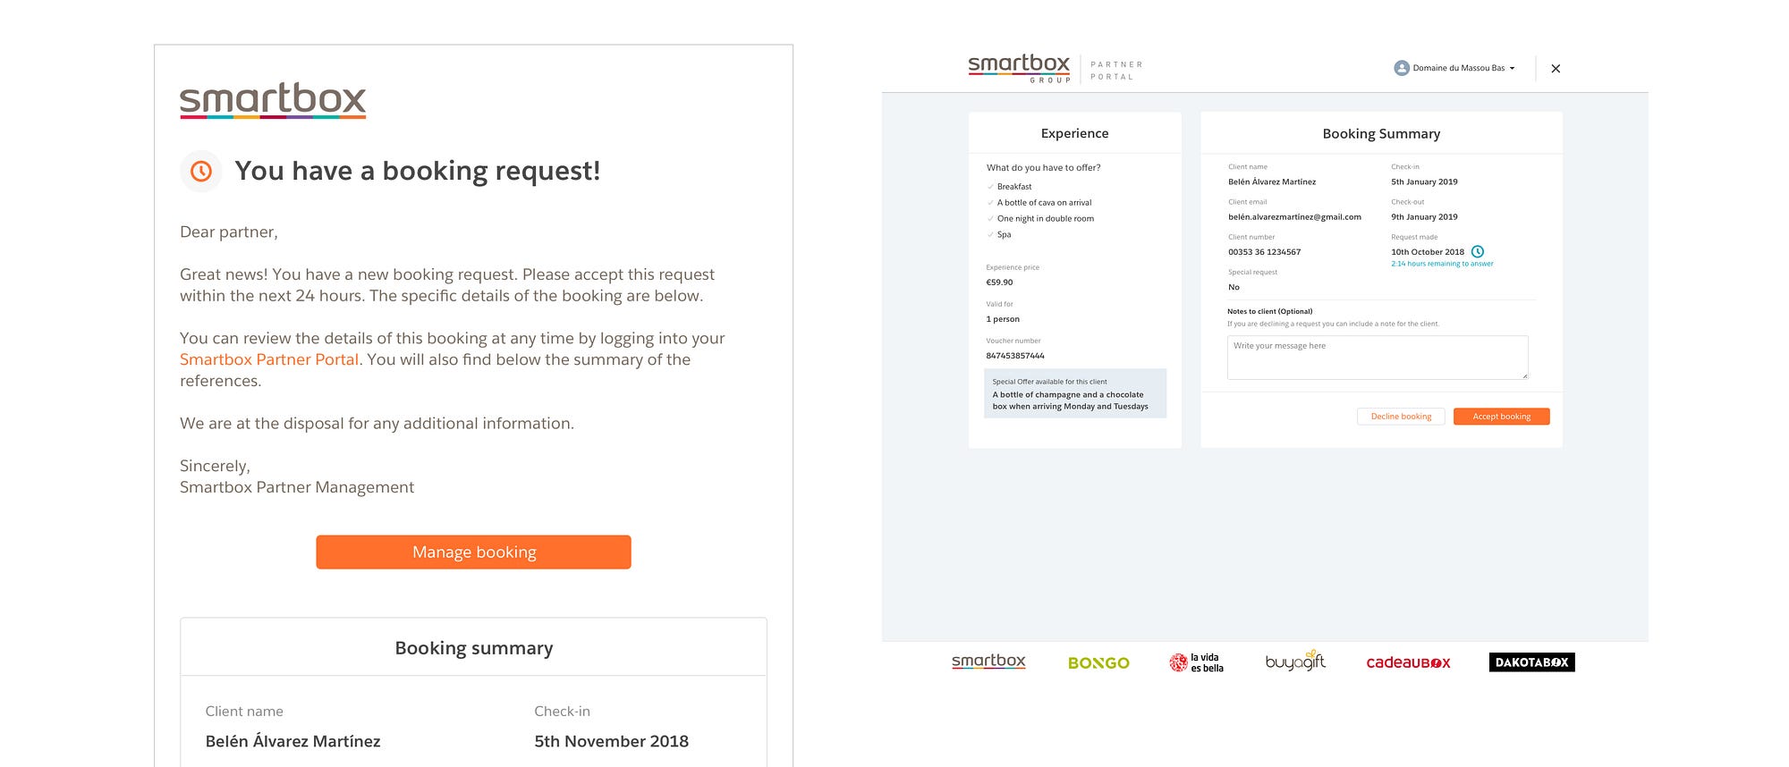Click the Accept booking button
Image resolution: width=1789 pixels, height=767 pixels.
point(1501,417)
